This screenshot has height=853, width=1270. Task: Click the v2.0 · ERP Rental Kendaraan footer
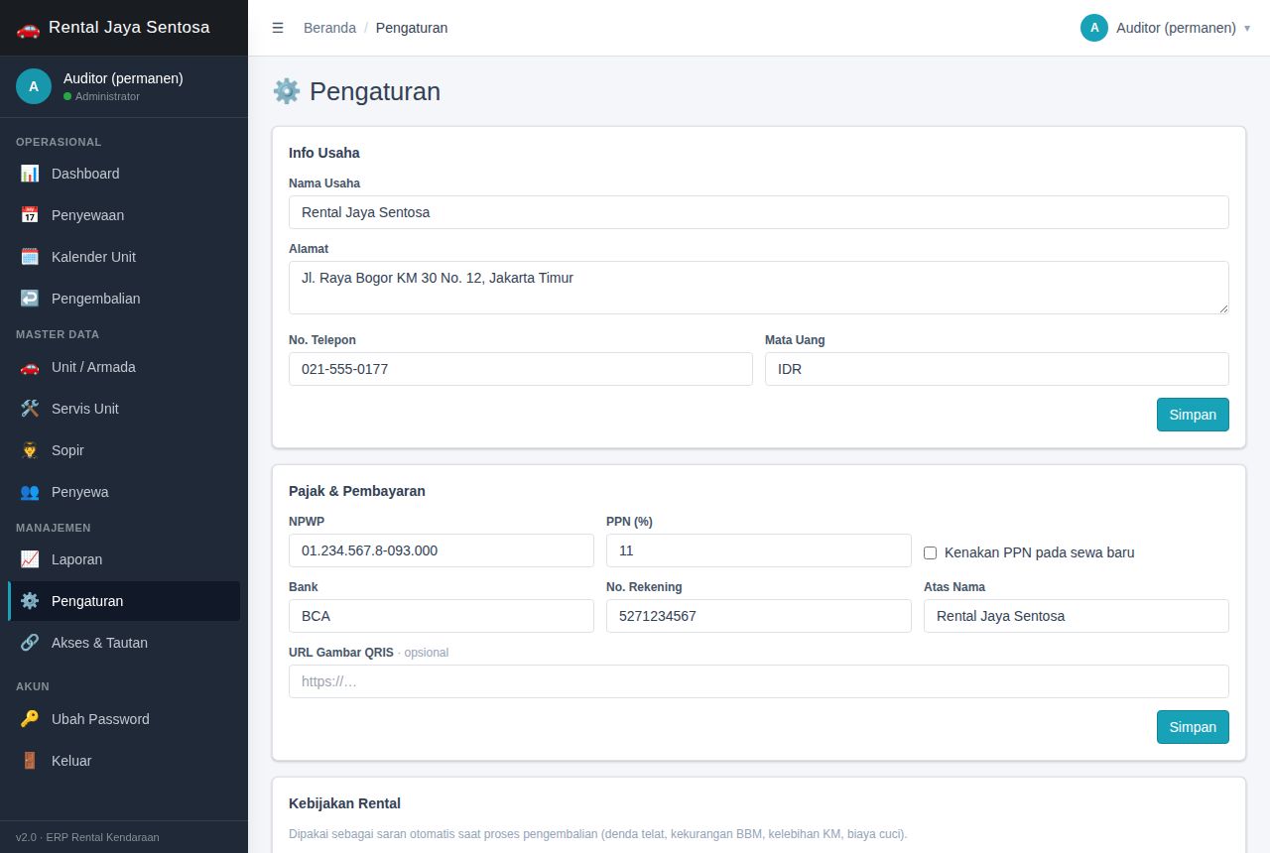tap(87, 837)
